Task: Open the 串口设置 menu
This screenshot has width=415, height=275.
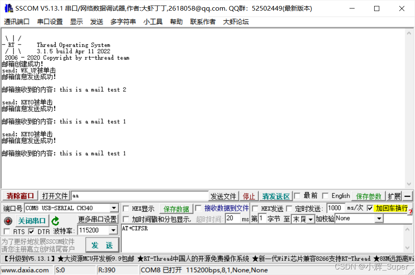Action: pyautogui.click(x=50, y=22)
